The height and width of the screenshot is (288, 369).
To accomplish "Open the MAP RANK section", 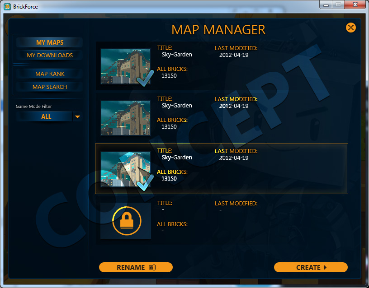I will [49, 74].
